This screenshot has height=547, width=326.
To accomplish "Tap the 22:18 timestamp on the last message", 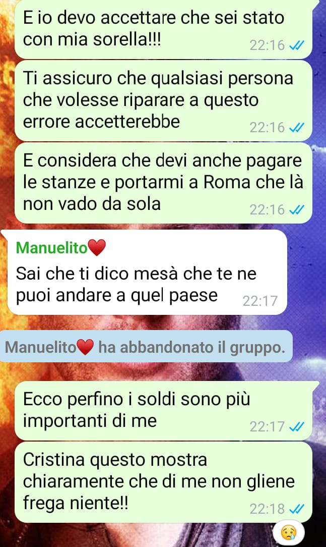I will click(267, 509).
